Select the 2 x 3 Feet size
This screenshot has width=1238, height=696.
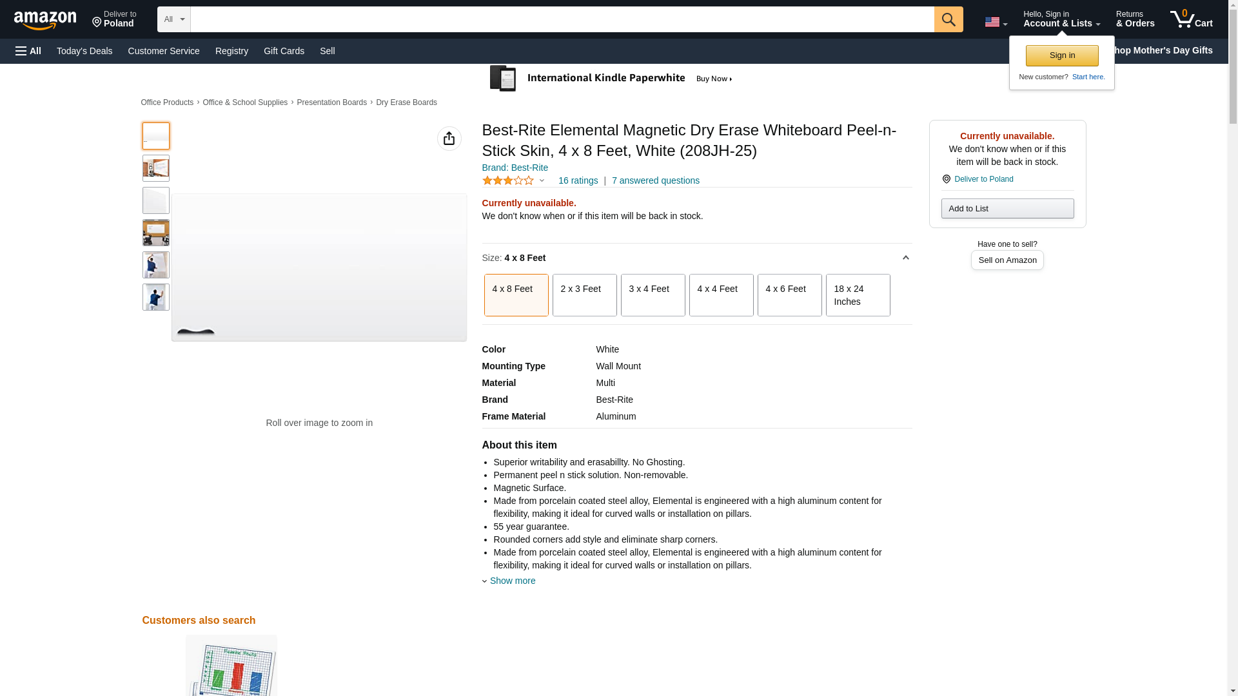point(584,295)
